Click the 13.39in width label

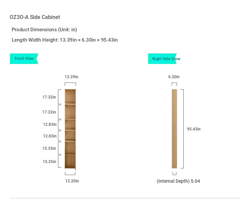(x=71, y=77)
